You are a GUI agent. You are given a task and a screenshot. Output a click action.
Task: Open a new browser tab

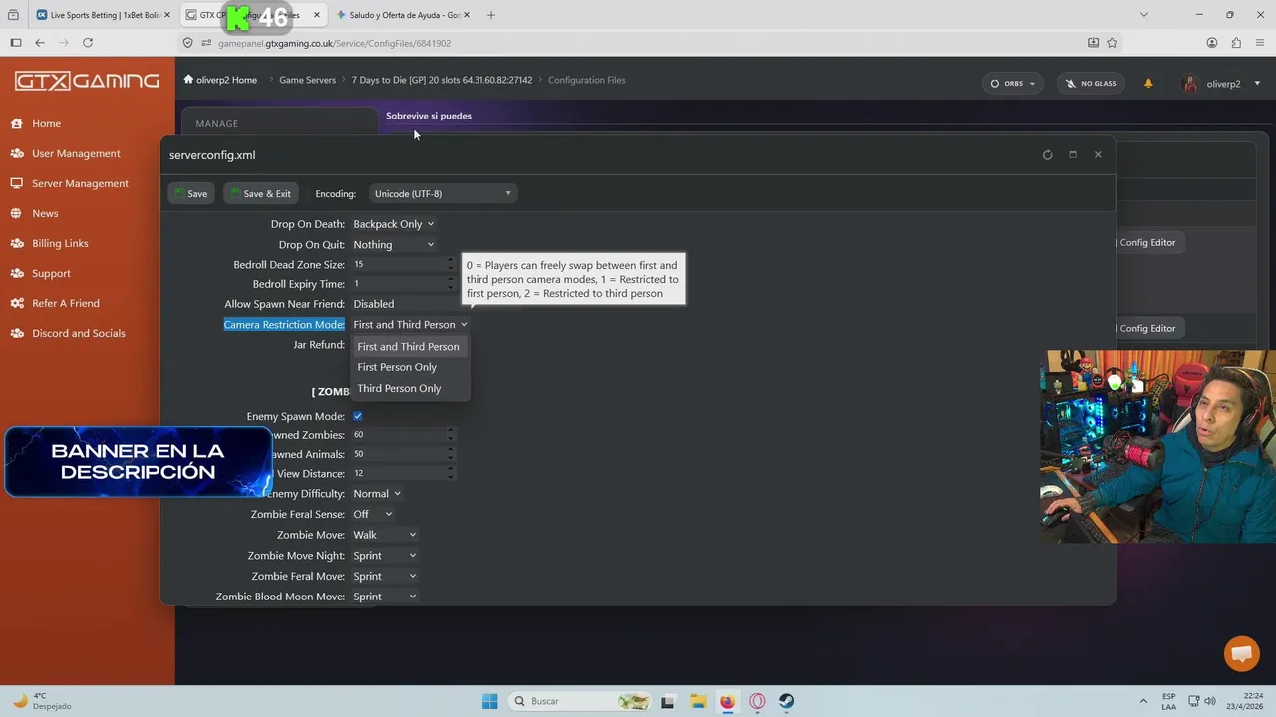490,15
